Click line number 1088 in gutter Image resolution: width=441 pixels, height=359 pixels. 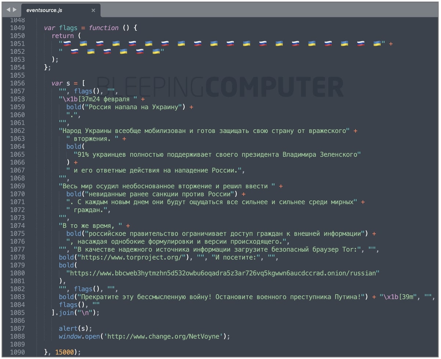(18, 336)
